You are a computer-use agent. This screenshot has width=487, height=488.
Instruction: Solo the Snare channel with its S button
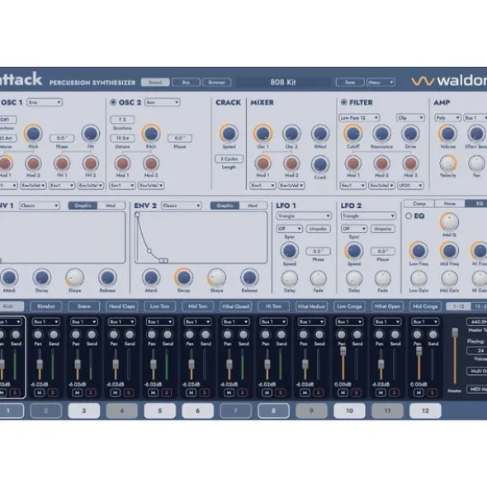point(91,393)
